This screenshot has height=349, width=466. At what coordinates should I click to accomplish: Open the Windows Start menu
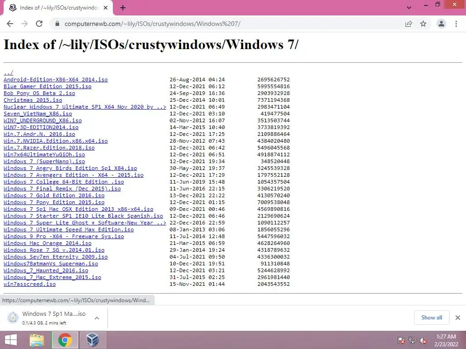[11, 340]
